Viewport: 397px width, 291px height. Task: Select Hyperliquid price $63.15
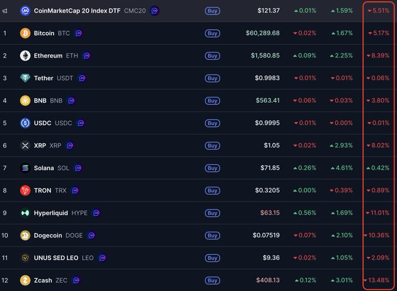pyautogui.click(x=270, y=213)
